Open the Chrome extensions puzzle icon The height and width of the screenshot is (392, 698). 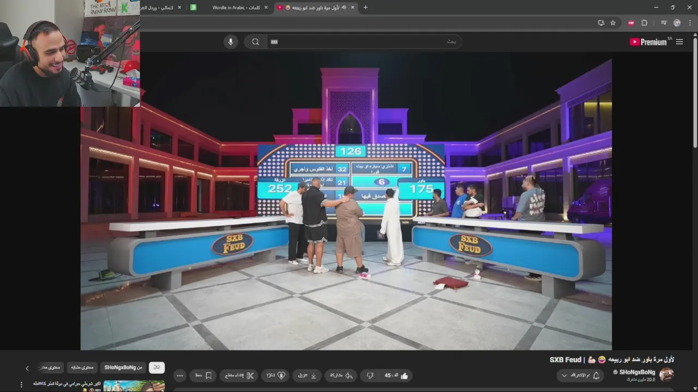tap(644, 23)
